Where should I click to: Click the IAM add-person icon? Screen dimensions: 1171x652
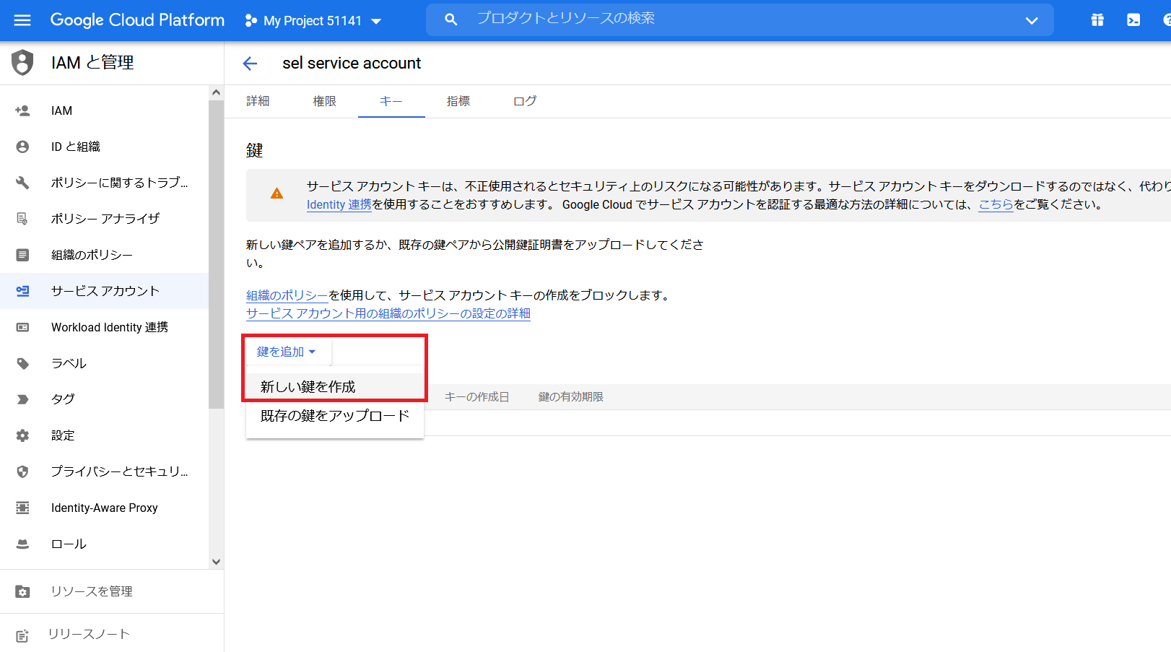coord(22,110)
